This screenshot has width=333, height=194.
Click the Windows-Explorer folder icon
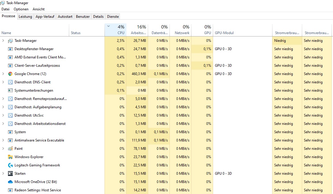[10, 157]
